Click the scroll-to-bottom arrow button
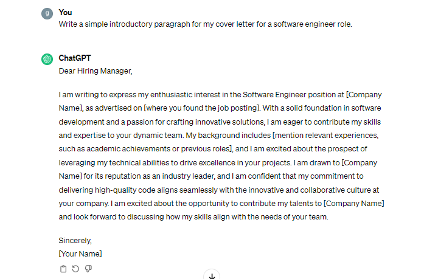This screenshot has height=279, width=438. [x=212, y=276]
